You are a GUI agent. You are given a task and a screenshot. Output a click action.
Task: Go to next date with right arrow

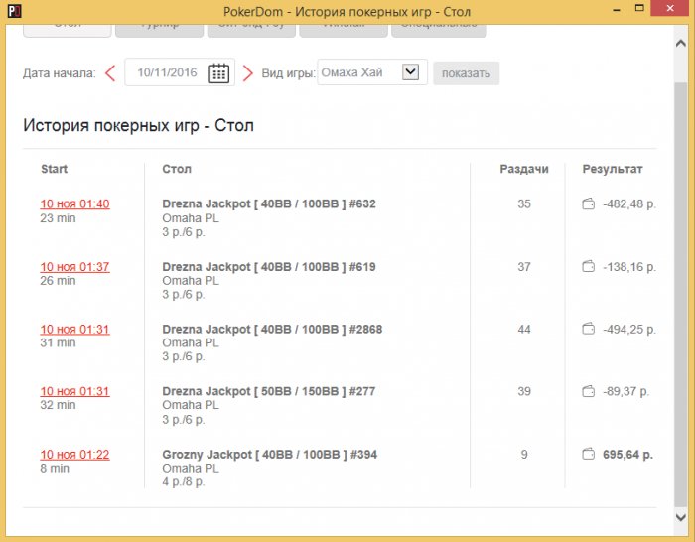tap(248, 73)
